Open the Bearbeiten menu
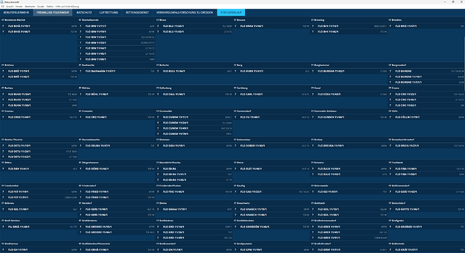465x253 pixels. click(30, 7)
